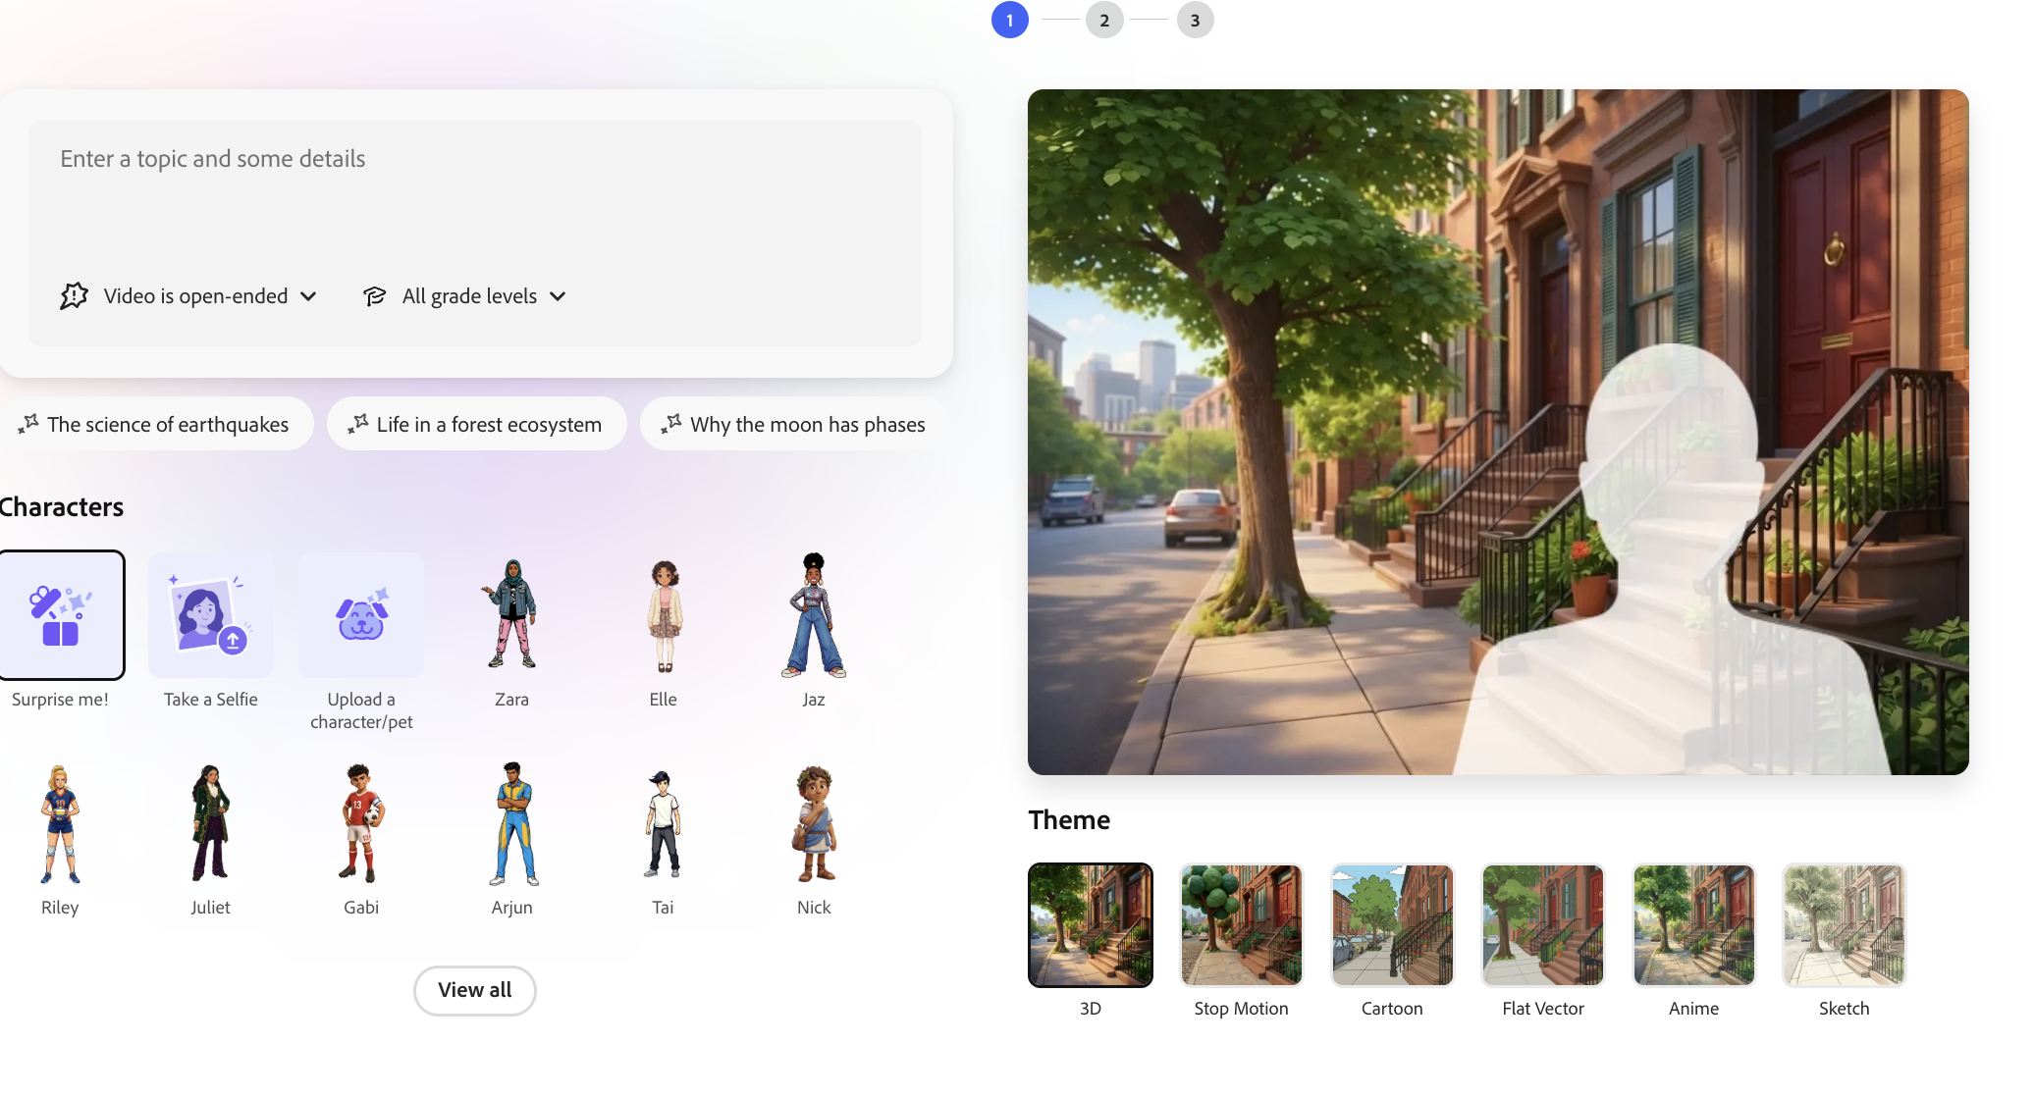This screenshot has width=2034, height=1097.
Task: Click the graduation cap icon for grade levels
Action: click(375, 296)
